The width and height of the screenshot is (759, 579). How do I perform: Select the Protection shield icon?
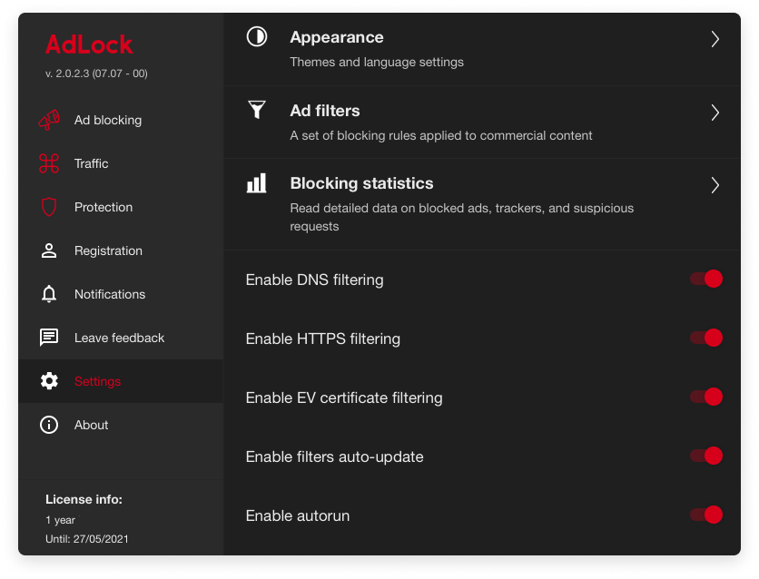(49, 207)
